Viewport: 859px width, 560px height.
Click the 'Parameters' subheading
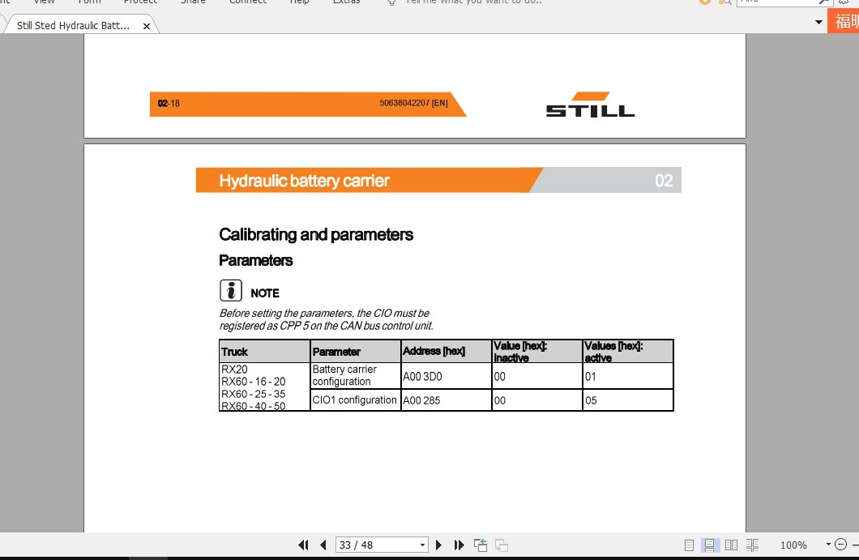click(256, 260)
